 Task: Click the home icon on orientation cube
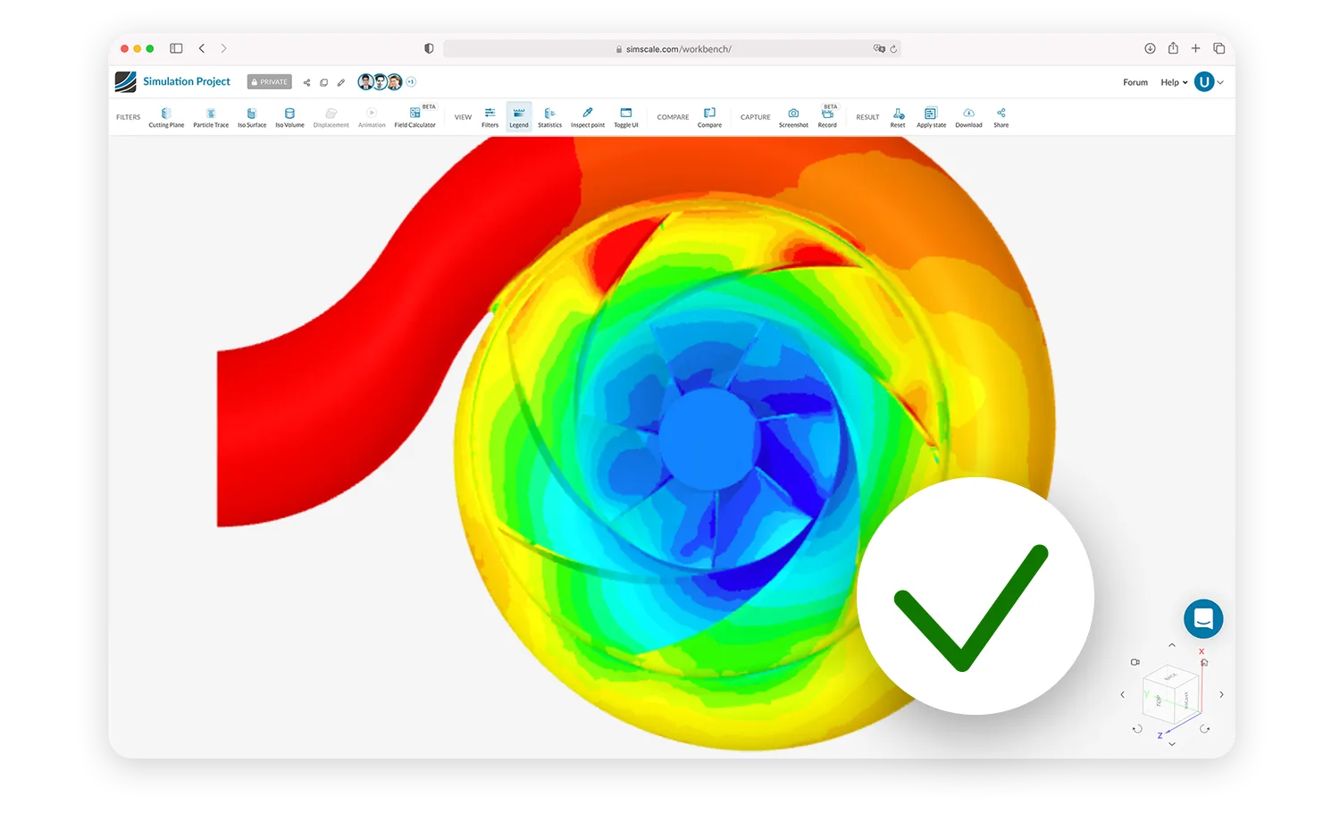1204,663
